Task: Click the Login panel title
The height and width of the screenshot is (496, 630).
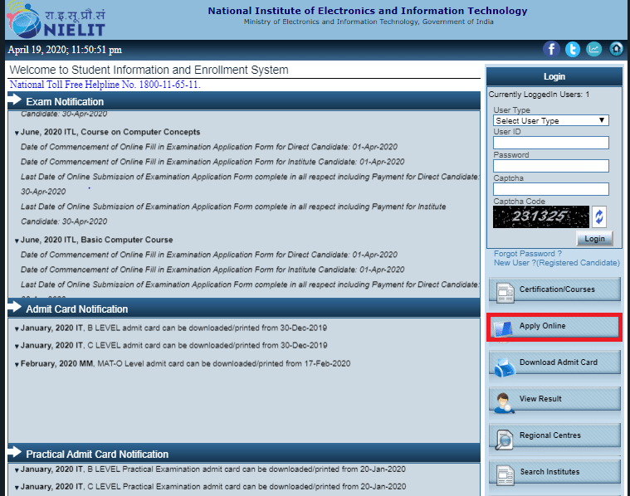Action: [554, 76]
